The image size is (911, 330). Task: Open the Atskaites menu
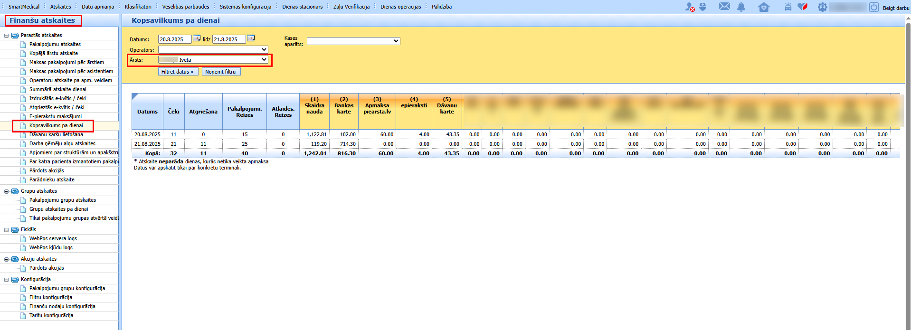61,7
